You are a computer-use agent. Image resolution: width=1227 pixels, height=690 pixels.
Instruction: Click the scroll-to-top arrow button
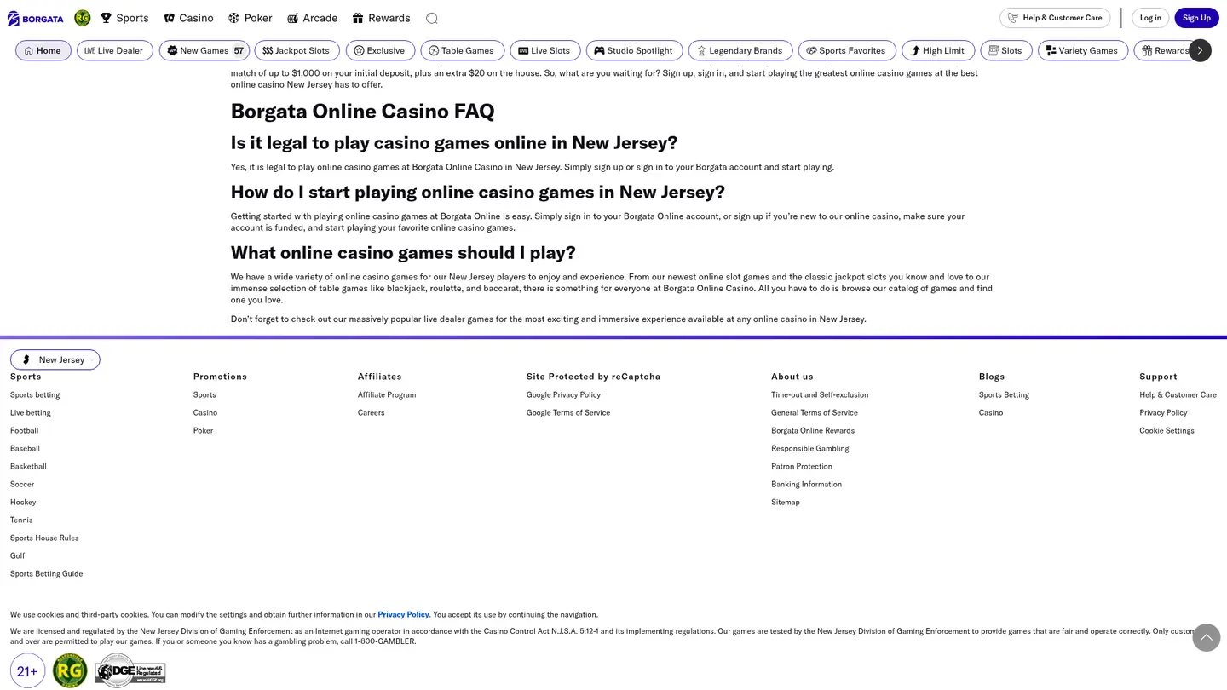coord(1206,637)
